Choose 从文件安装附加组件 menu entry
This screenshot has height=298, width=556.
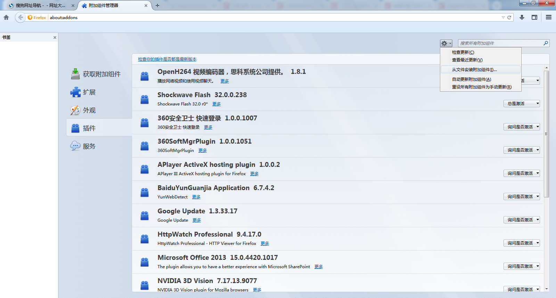coord(481,69)
